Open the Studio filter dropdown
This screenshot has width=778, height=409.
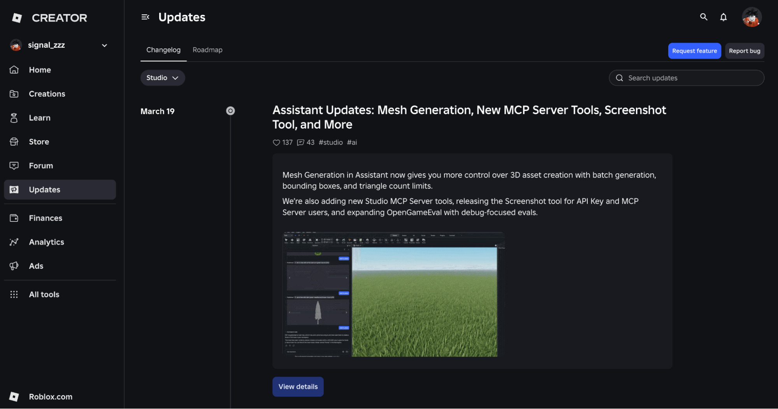click(x=163, y=78)
